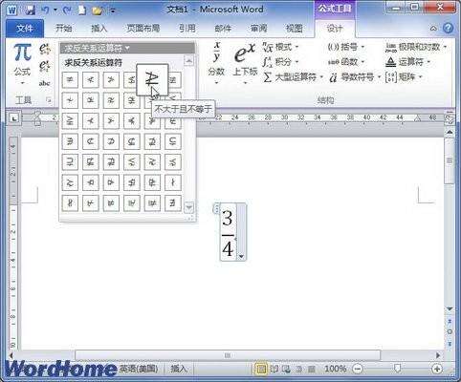Toggle the abc normal text option
Image resolution: width=461 pixels, height=382 pixels.
click(x=45, y=83)
